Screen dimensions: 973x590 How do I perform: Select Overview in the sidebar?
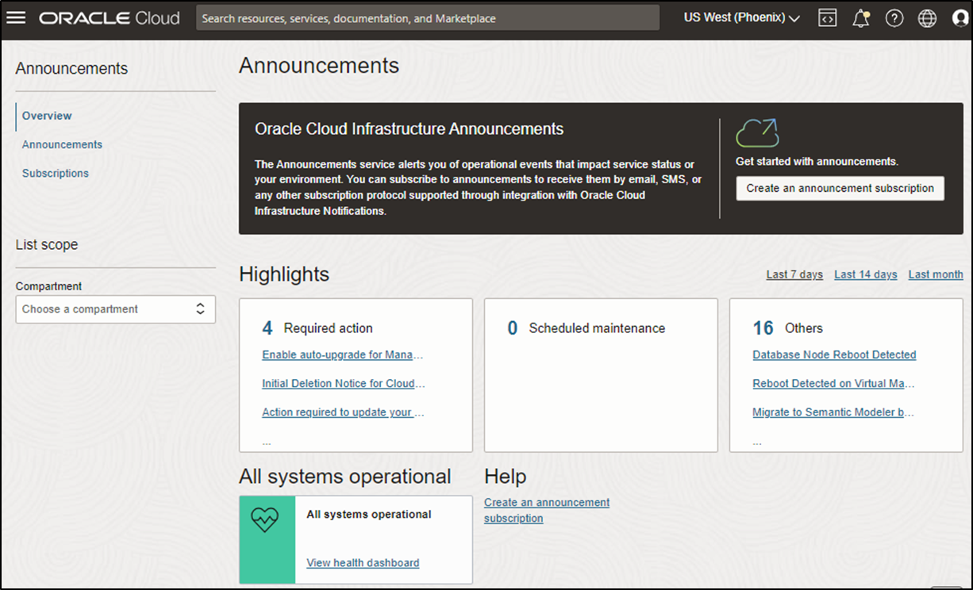tap(47, 116)
